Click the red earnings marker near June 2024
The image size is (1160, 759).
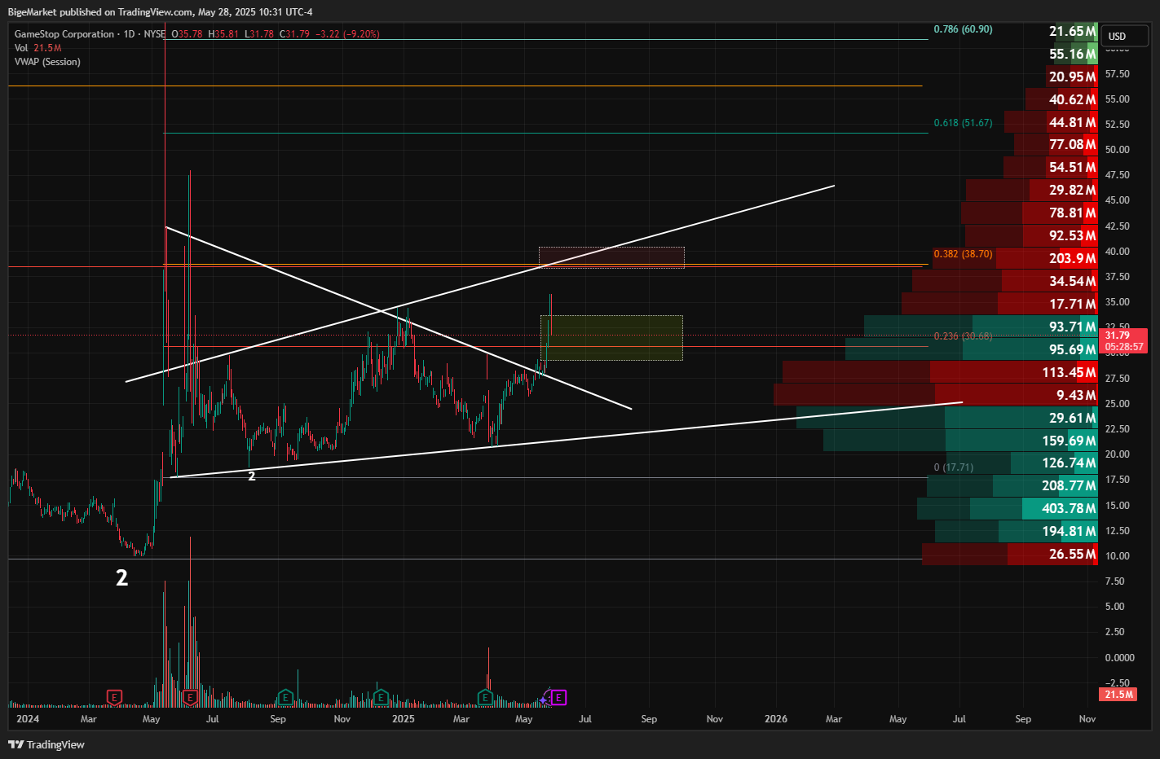point(190,697)
